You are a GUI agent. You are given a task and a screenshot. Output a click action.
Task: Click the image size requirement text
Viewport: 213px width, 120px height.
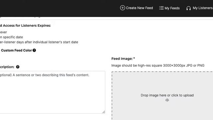coord(158,65)
